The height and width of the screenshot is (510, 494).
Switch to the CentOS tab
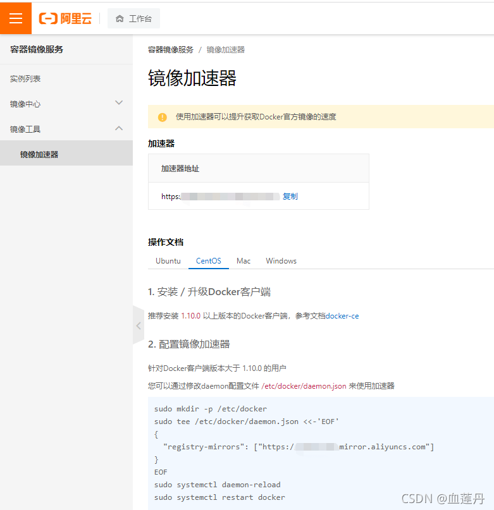point(208,261)
